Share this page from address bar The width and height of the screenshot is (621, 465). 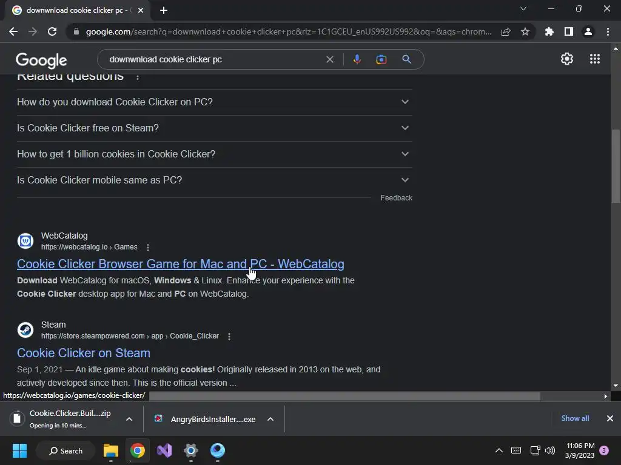click(506, 31)
